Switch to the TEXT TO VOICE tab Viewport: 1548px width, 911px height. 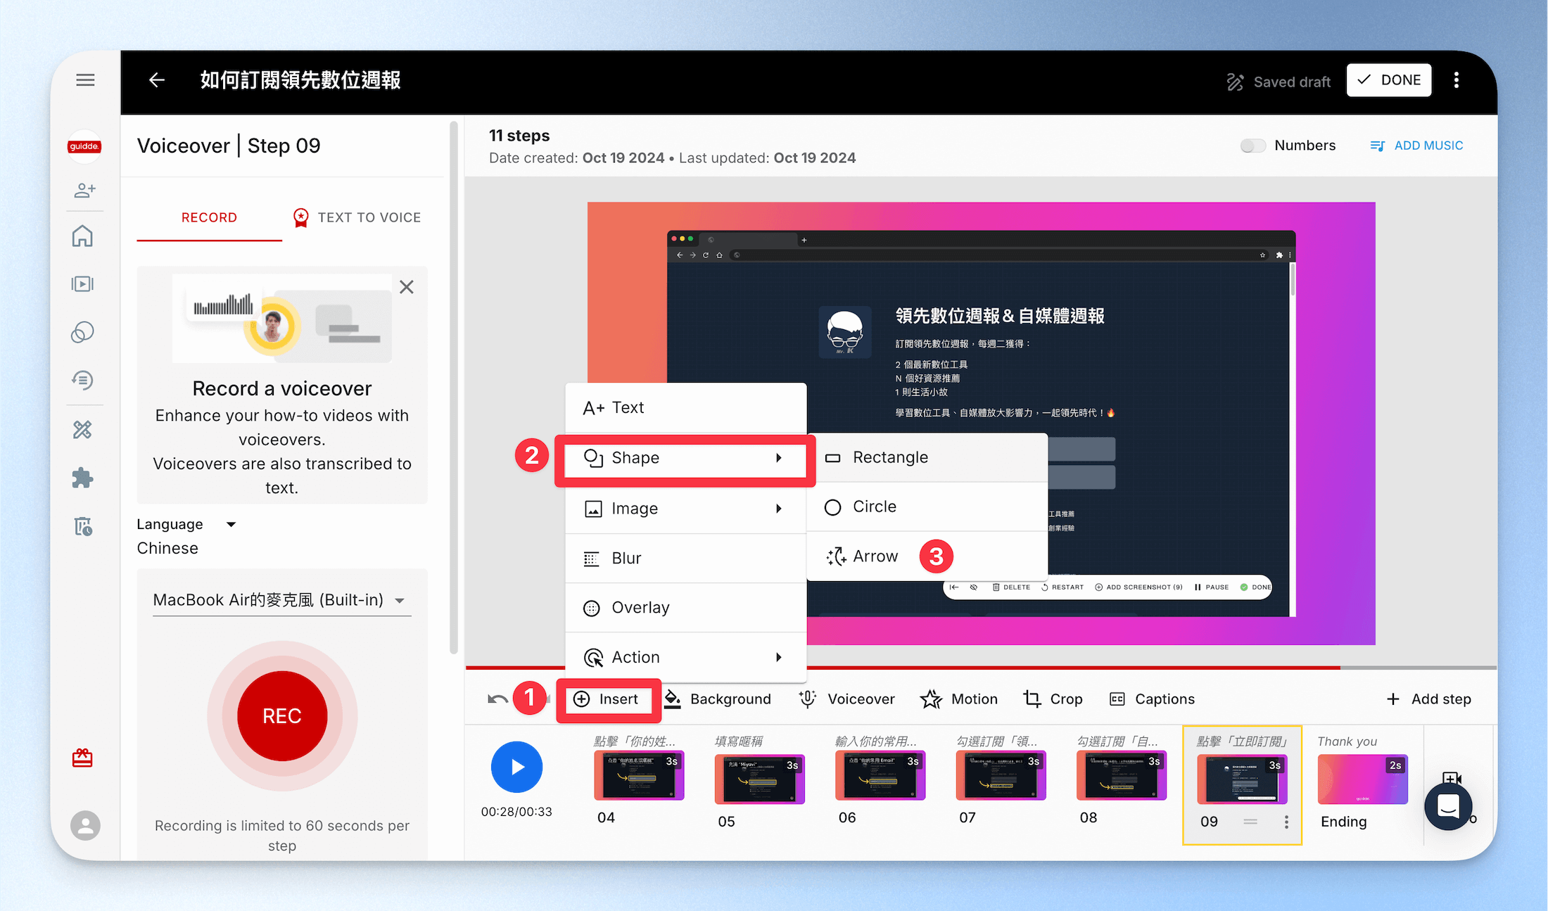[357, 217]
